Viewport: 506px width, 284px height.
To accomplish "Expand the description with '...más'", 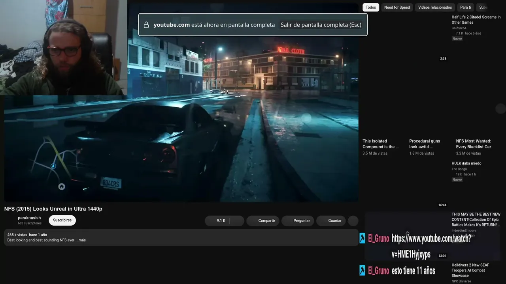I will (x=81, y=240).
